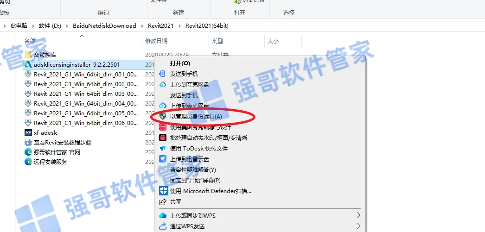Screen dimensions: 485x232
Task: Expand breadcrumb chevron after Revit2021
Action: [179, 26]
